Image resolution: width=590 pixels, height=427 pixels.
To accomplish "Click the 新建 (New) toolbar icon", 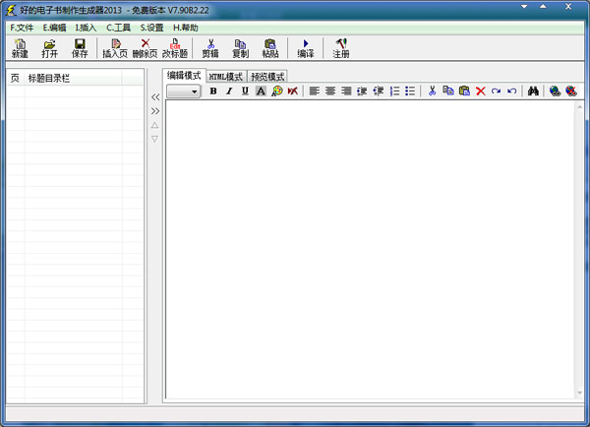I will pos(20,48).
